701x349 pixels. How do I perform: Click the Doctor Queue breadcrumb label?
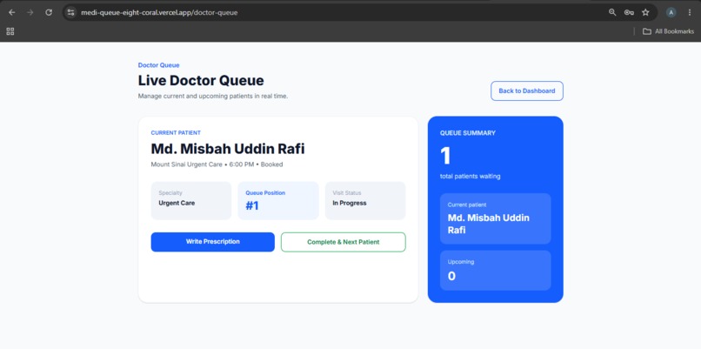pos(158,65)
